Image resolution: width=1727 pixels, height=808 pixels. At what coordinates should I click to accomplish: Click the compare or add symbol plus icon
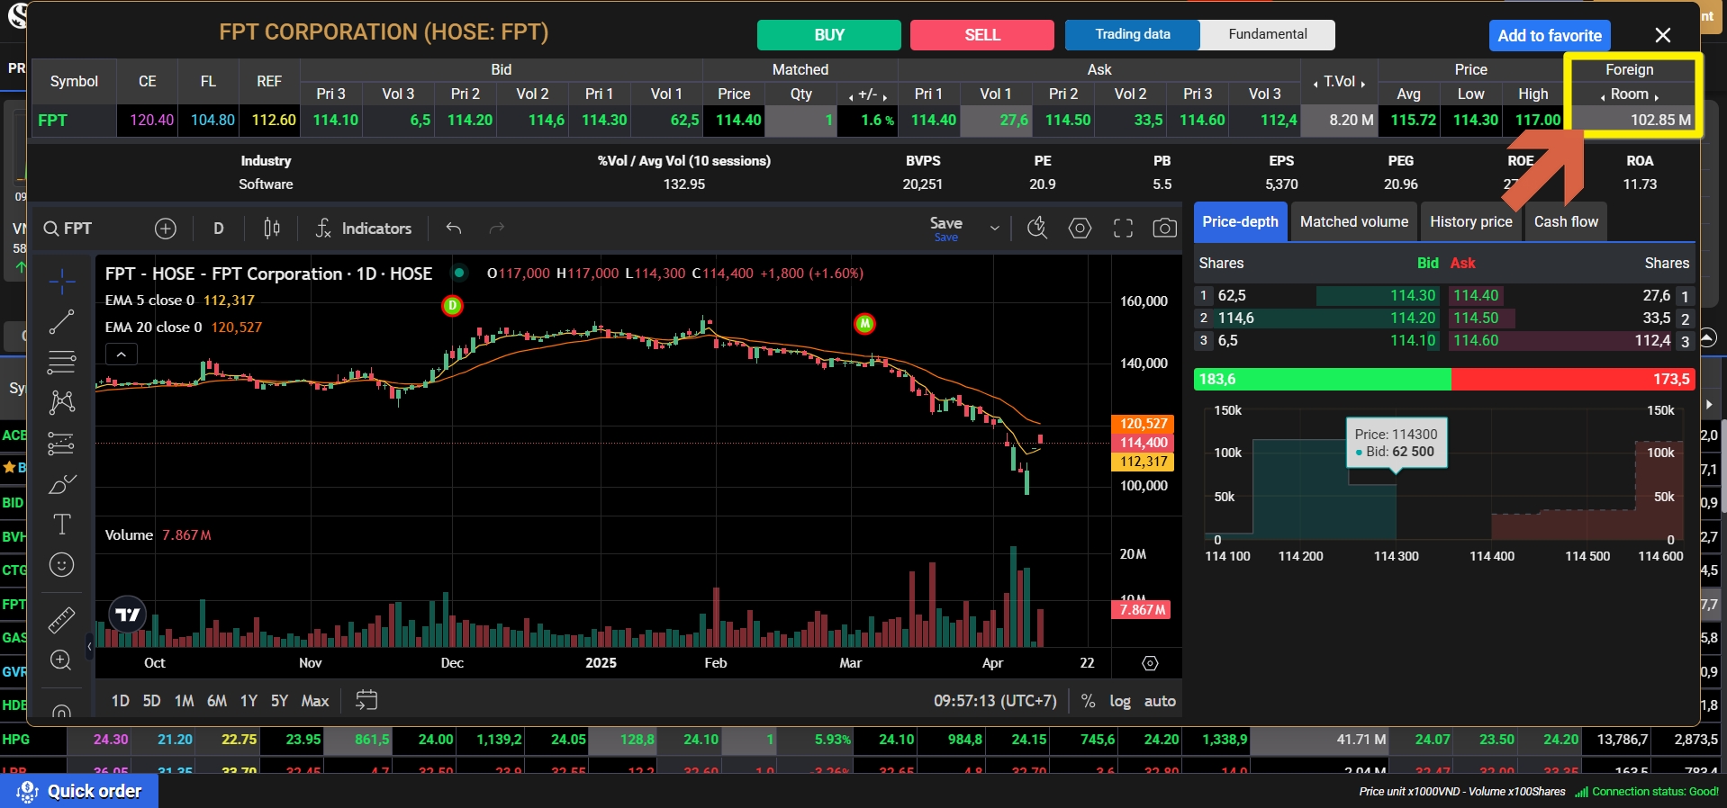[166, 229]
